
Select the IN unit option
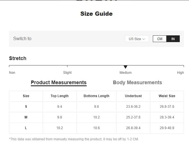173,39
